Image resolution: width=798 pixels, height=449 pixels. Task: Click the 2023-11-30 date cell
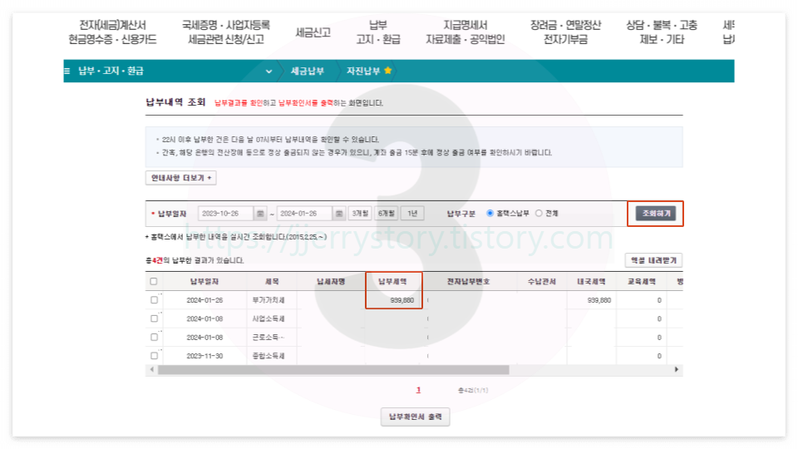(204, 355)
